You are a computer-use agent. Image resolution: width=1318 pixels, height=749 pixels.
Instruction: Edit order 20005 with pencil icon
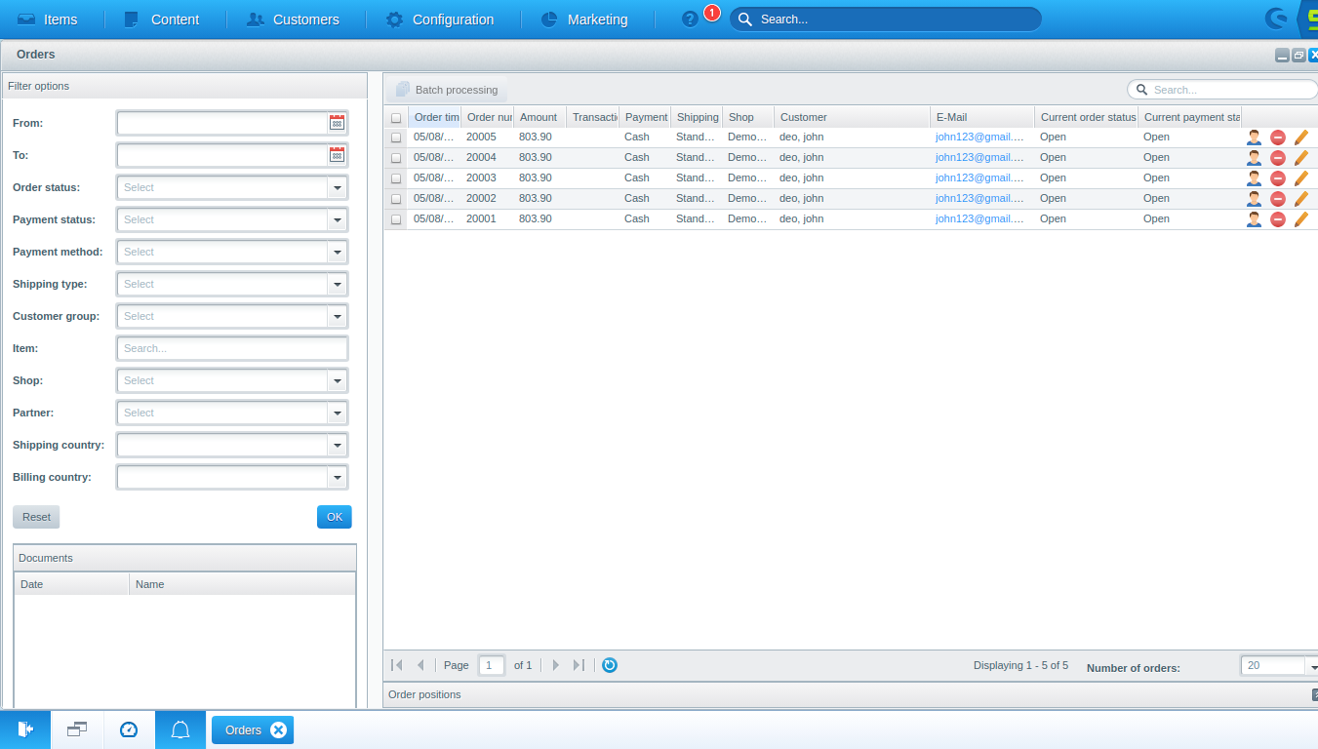coord(1301,138)
